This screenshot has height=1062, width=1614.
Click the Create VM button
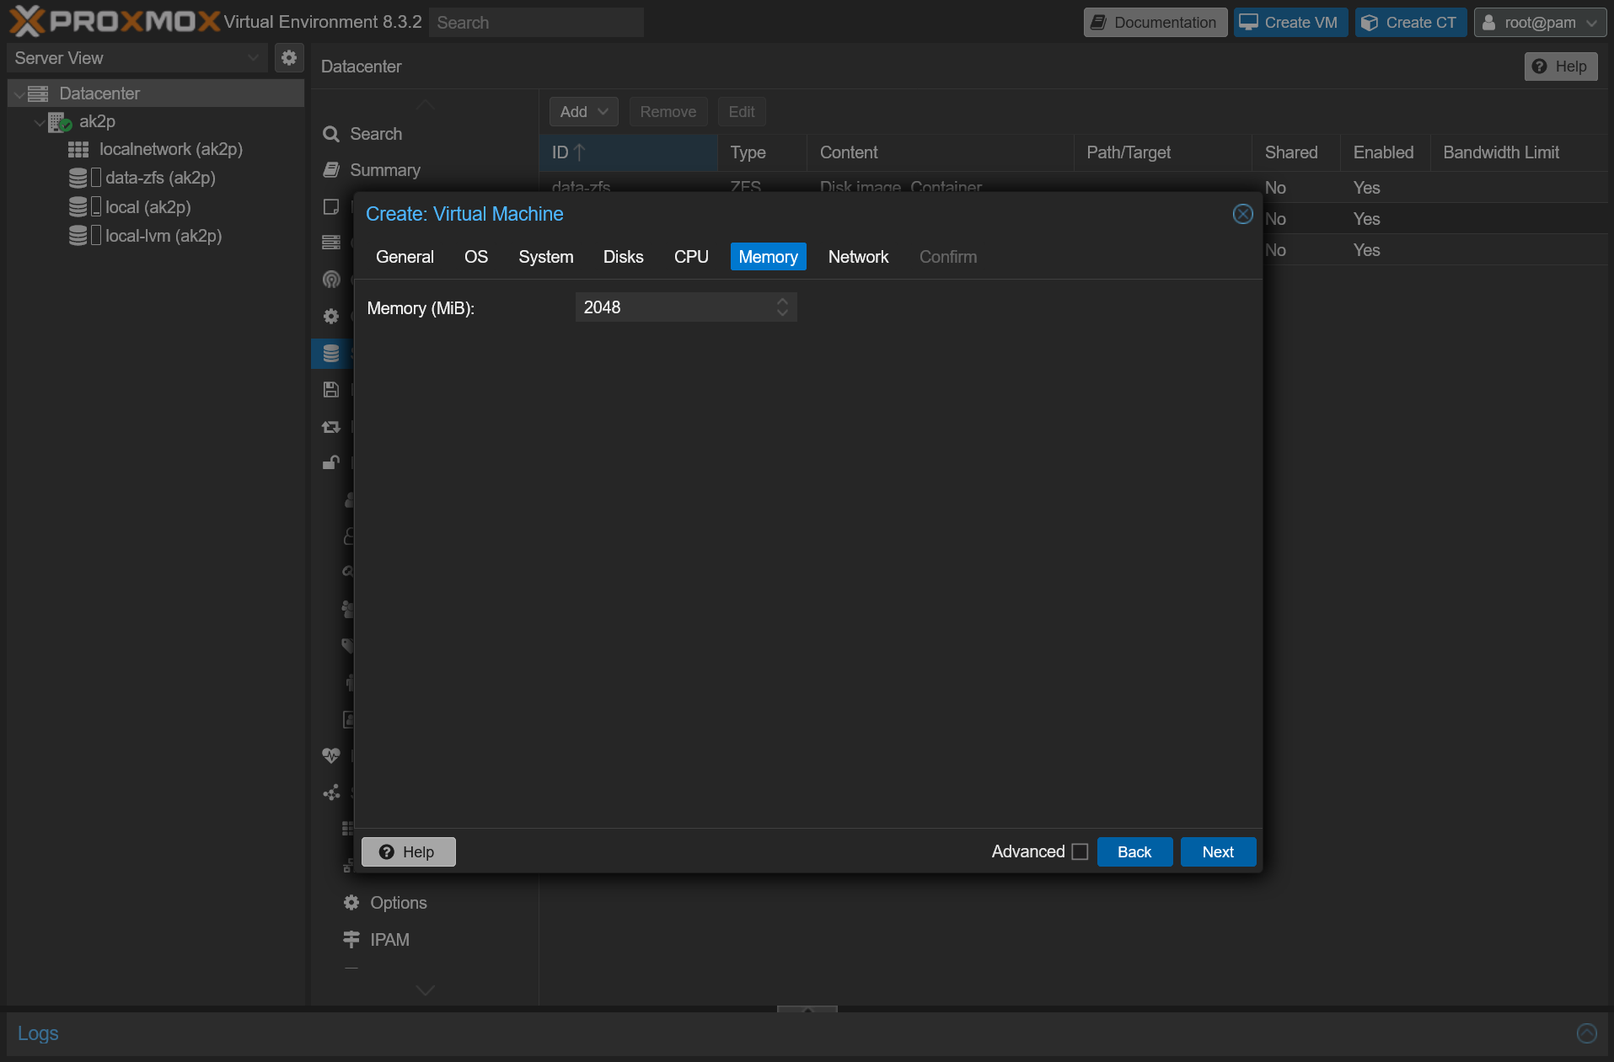(1290, 23)
